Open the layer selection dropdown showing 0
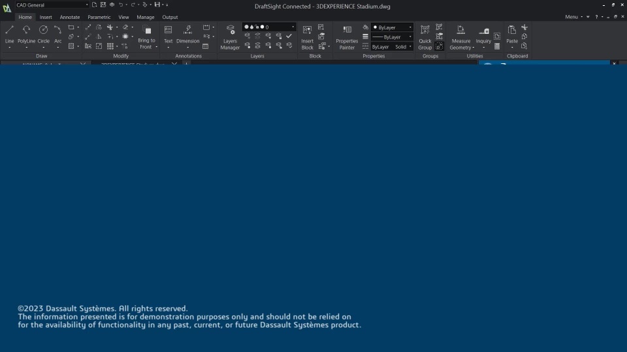 [268, 27]
